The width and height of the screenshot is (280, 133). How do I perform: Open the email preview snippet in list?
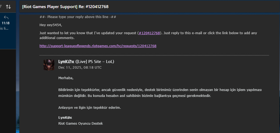click(x=4, y=28)
